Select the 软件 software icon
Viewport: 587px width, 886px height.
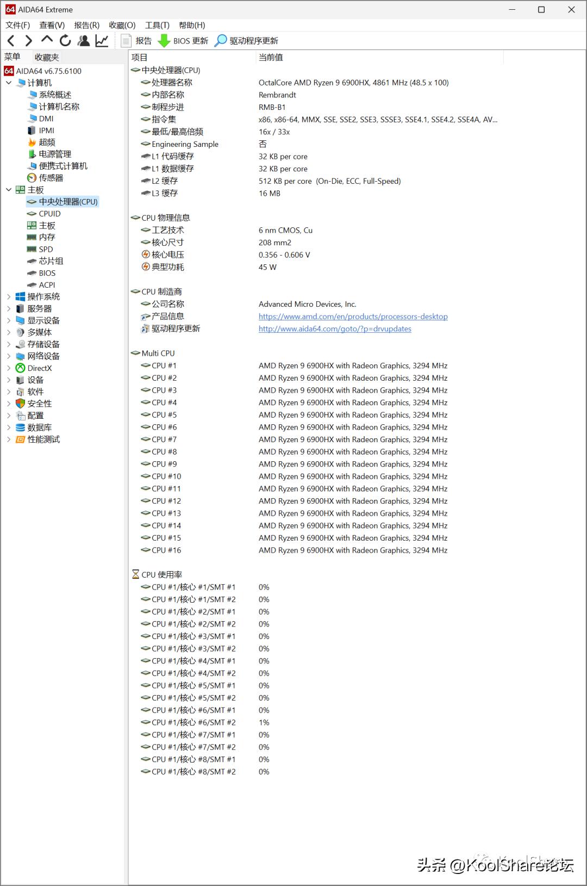[x=21, y=392]
